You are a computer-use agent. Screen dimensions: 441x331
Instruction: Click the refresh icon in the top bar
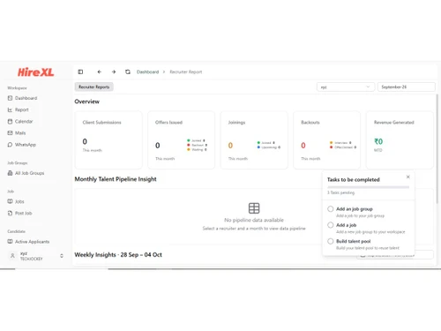(128, 71)
